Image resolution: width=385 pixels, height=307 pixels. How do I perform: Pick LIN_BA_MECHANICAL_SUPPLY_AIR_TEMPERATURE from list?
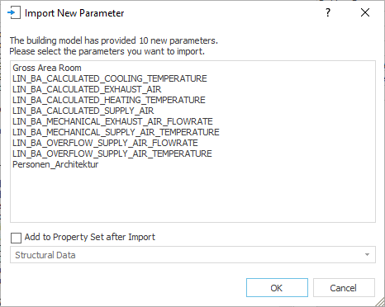116,132
